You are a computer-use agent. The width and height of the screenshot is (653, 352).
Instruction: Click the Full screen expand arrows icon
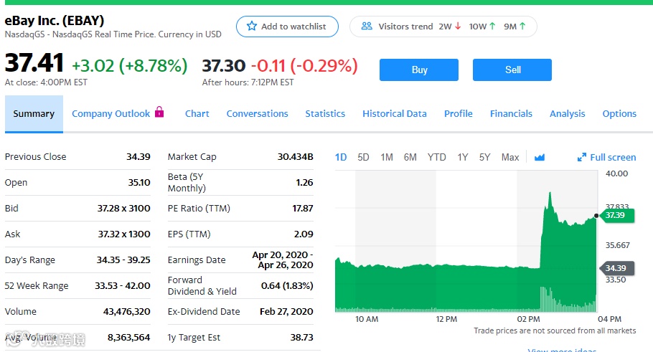pos(582,157)
